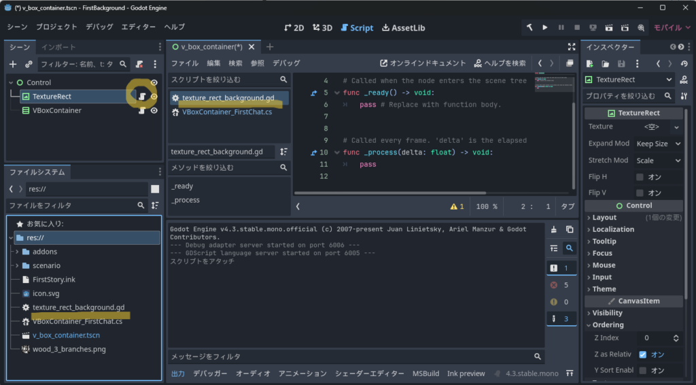Save the edited resource in Inspector
The width and height of the screenshot is (696, 385).
point(621,64)
